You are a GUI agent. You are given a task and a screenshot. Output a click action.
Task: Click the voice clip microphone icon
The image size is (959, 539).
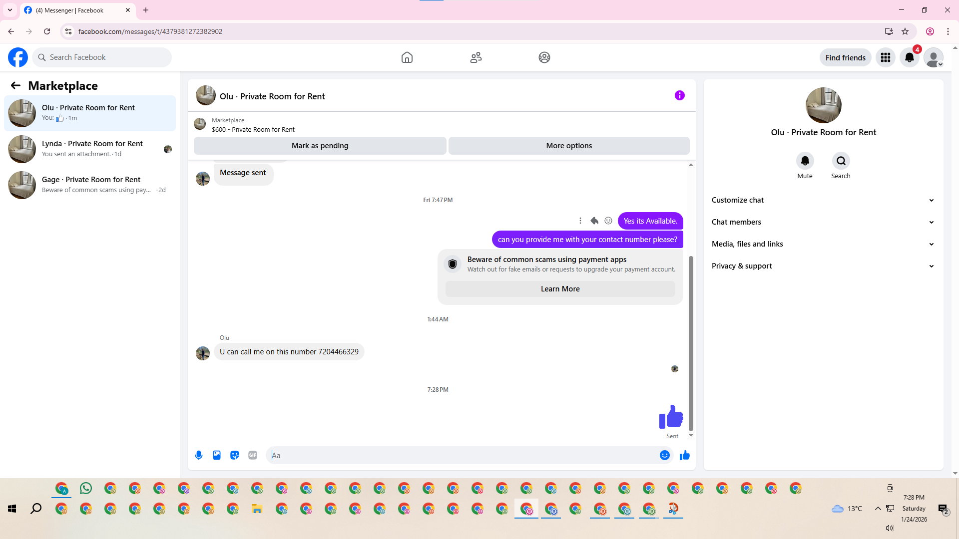click(199, 455)
